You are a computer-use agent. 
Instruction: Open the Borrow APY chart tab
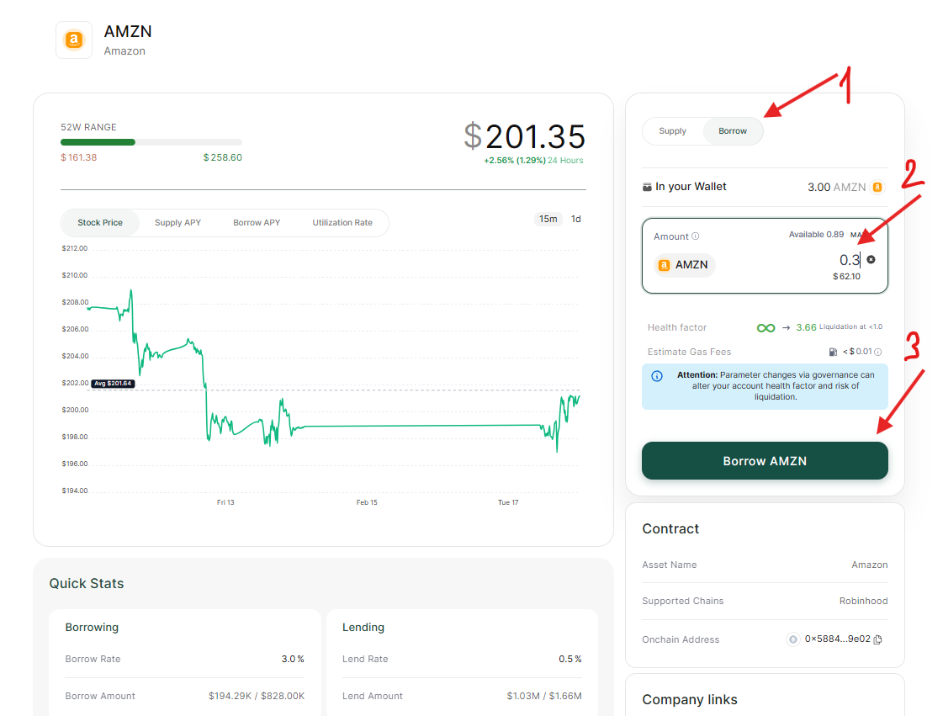pyautogui.click(x=257, y=223)
